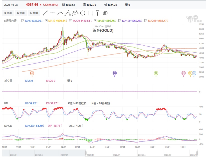Click the 開 4059.62 open price
The width and height of the screenshot is (206, 159).
[x=69, y=5]
